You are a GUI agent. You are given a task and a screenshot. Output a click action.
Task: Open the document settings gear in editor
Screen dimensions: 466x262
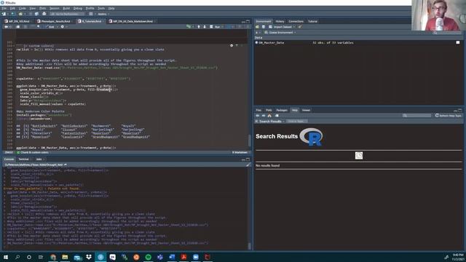pos(63,27)
